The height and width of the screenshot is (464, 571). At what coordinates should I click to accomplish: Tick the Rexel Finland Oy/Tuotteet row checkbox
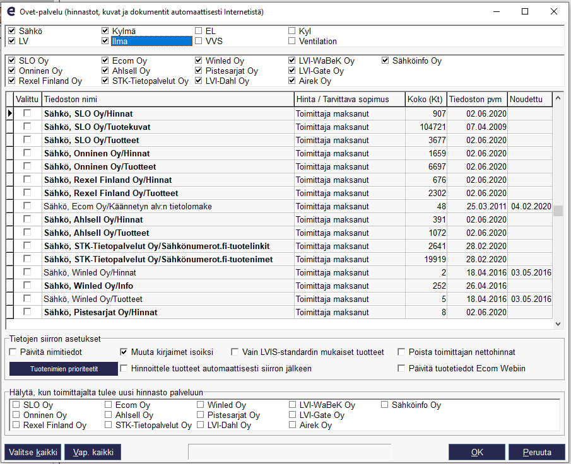pyautogui.click(x=27, y=192)
